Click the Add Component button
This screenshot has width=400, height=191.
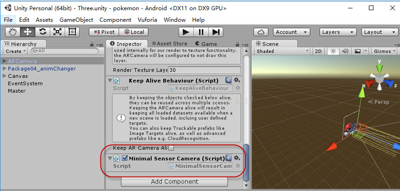click(x=174, y=182)
